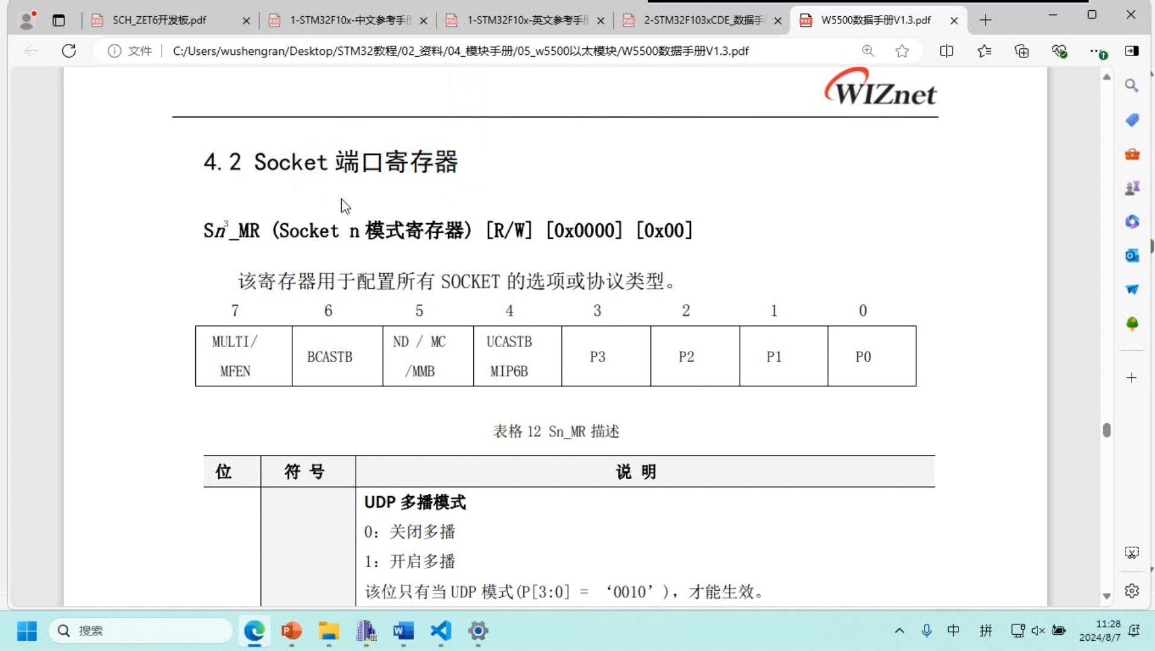View site information icon
Image resolution: width=1155 pixels, height=651 pixels.
tap(114, 51)
